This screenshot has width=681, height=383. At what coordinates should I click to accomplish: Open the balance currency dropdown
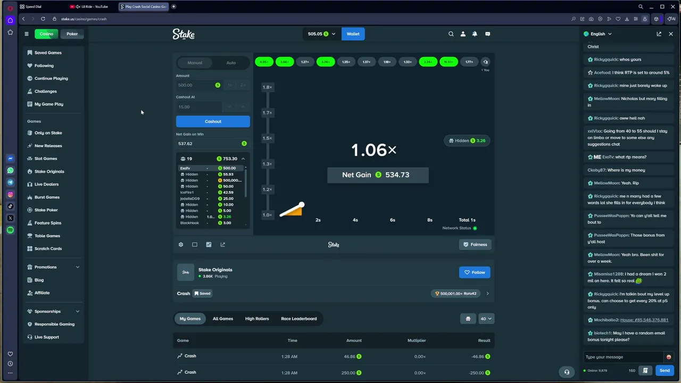(322, 34)
